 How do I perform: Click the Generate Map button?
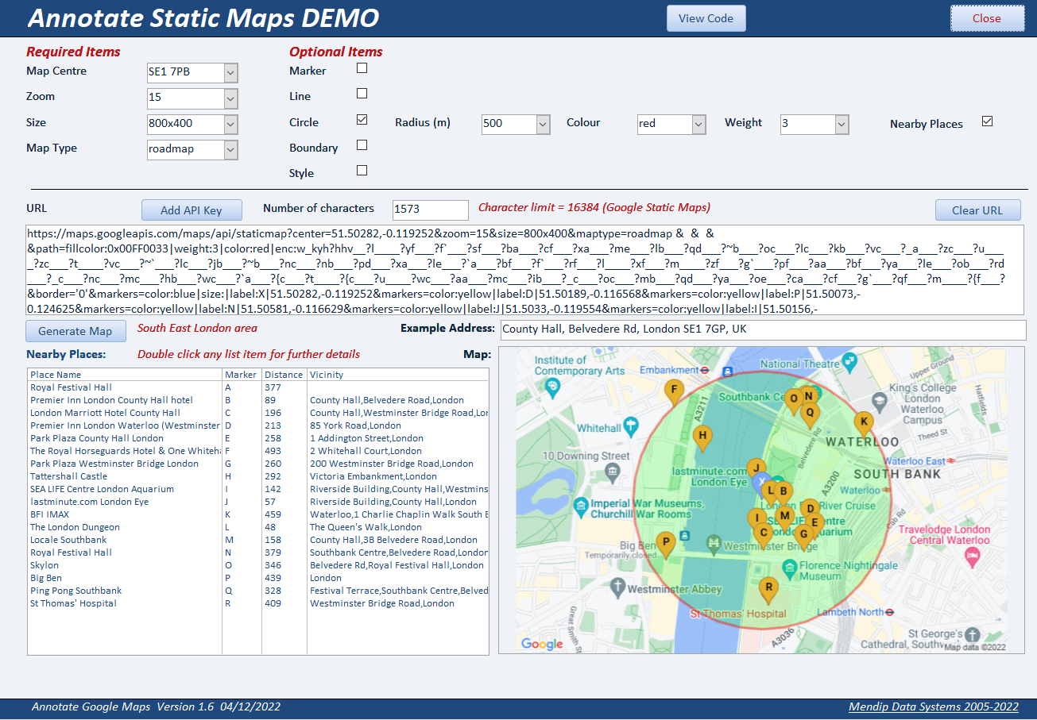click(x=75, y=331)
